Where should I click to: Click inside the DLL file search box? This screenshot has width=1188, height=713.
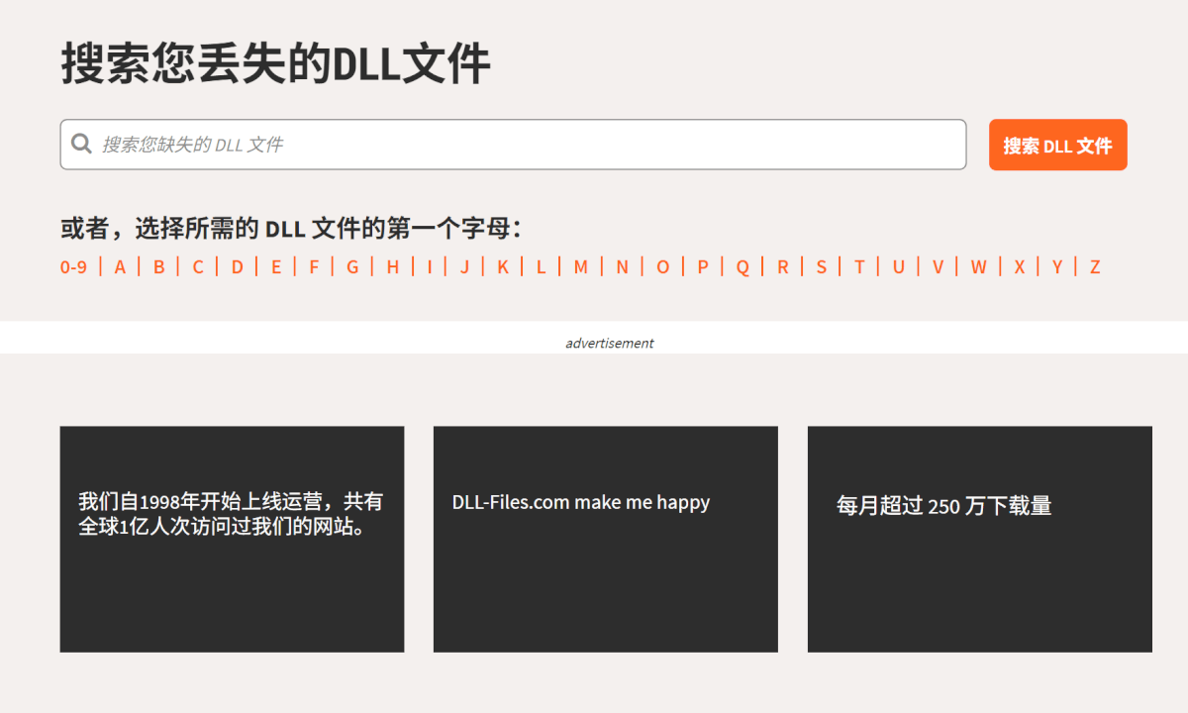point(396,144)
